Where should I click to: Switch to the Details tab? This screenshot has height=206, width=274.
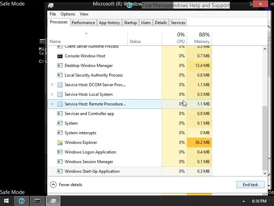[x=161, y=23]
